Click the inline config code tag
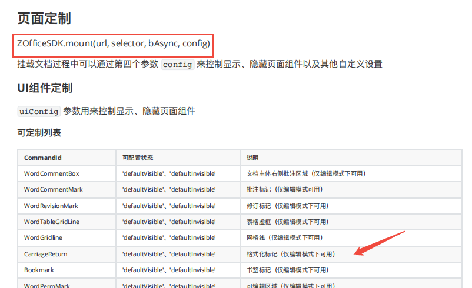The width and height of the screenshot is (472, 288). click(x=177, y=64)
